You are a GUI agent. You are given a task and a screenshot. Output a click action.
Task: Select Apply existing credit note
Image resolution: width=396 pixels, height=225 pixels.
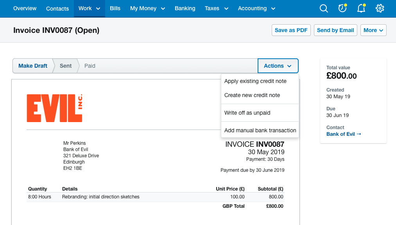(255, 81)
